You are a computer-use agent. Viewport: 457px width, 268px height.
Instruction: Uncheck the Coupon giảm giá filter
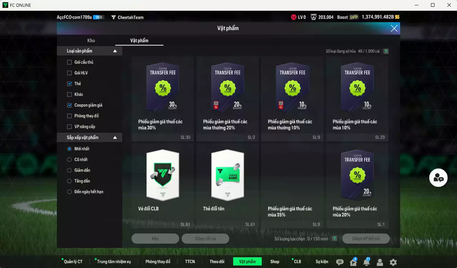pyautogui.click(x=69, y=105)
